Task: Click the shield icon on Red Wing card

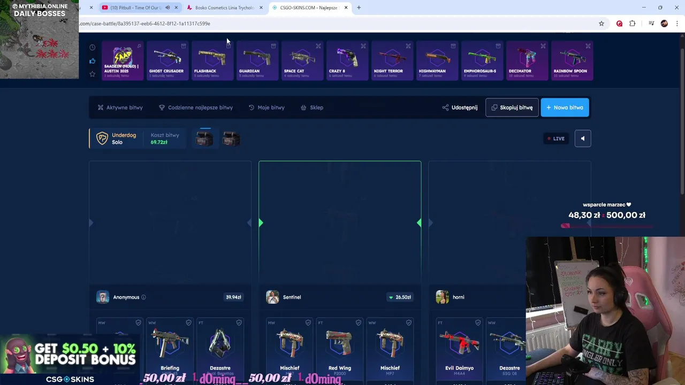Action: click(358, 323)
